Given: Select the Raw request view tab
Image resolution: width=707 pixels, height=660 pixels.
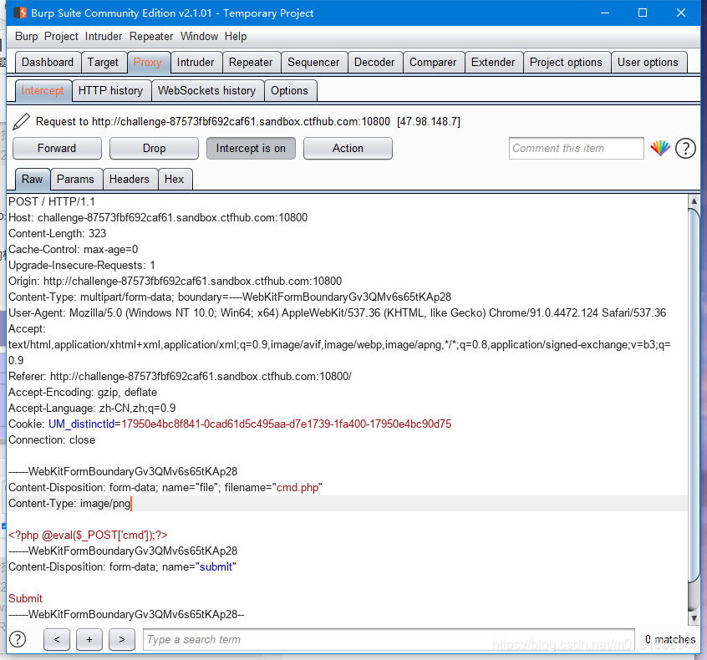Looking at the screenshot, I should (32, 180).
